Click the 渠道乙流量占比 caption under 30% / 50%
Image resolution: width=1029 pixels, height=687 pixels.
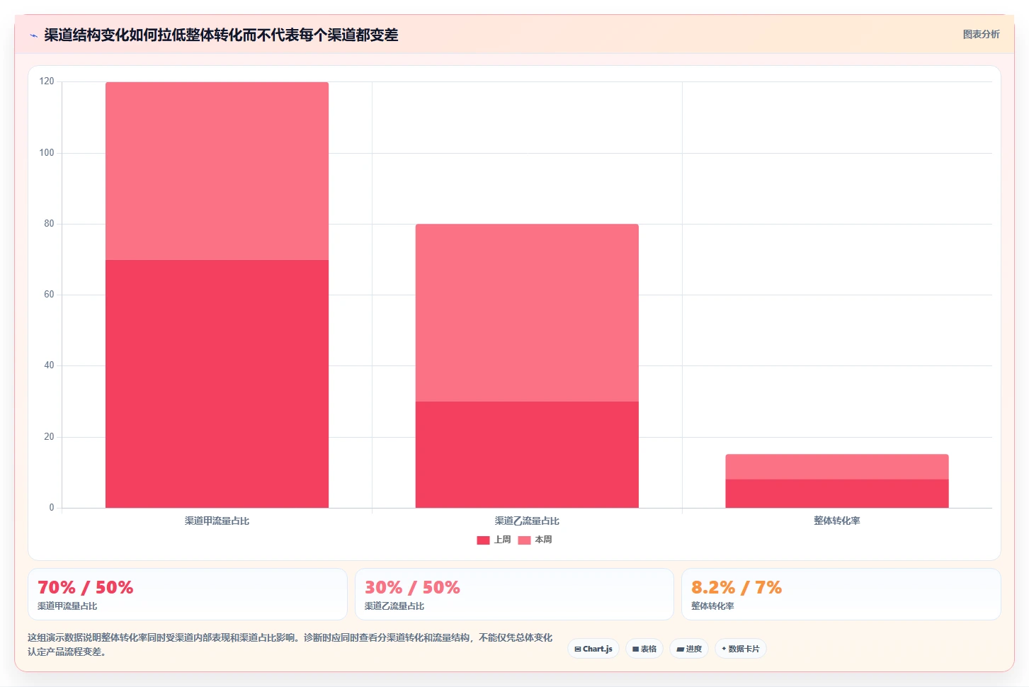[x=394, y=606]
